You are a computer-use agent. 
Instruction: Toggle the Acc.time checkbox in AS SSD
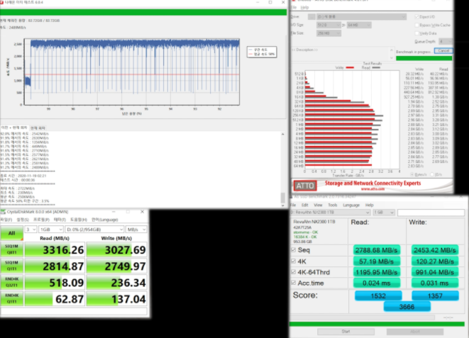click(x=294, y=283)
